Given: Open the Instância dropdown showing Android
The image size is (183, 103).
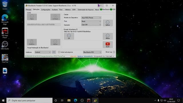Looking at the screenshot, I should (x=43, y=52).
